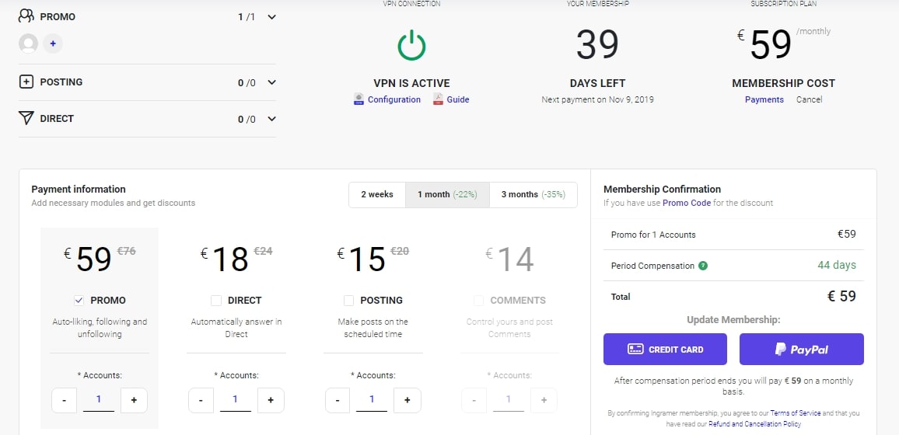
Task: Open the Guide link
Action: tap(458, 99)
